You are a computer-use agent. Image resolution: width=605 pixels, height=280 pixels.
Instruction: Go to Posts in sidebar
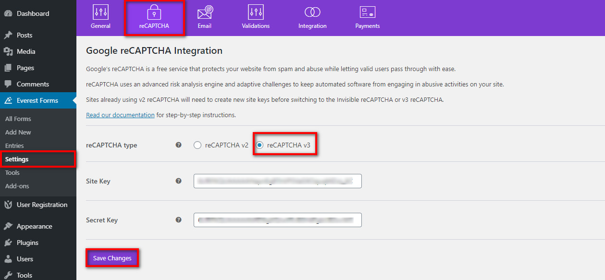pyautogui.click(x=25, y=35)
